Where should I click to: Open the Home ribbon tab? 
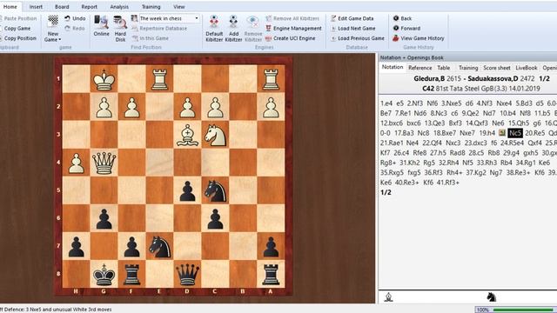click(x=10, y=7)
